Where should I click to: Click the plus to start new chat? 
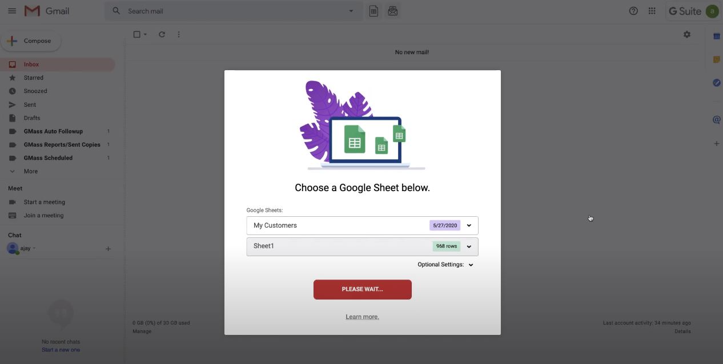point(108,249)
